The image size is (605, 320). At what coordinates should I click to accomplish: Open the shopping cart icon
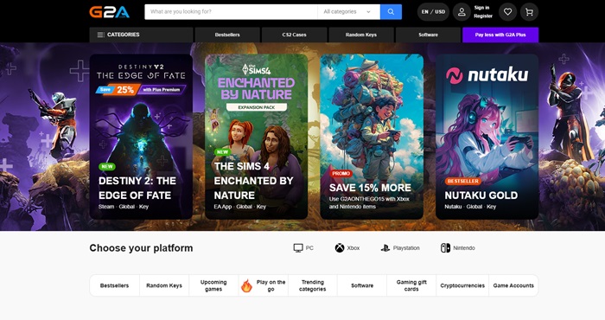coord(529,12)
